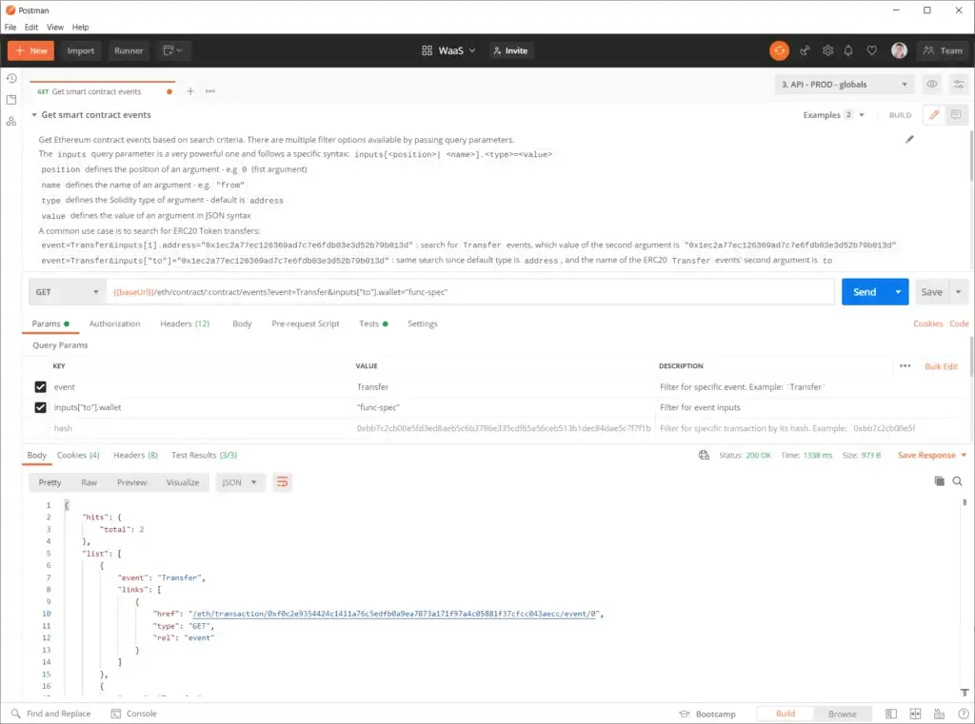Open the File menu
This screenshot has height=724, width=975.
[10, 28]
